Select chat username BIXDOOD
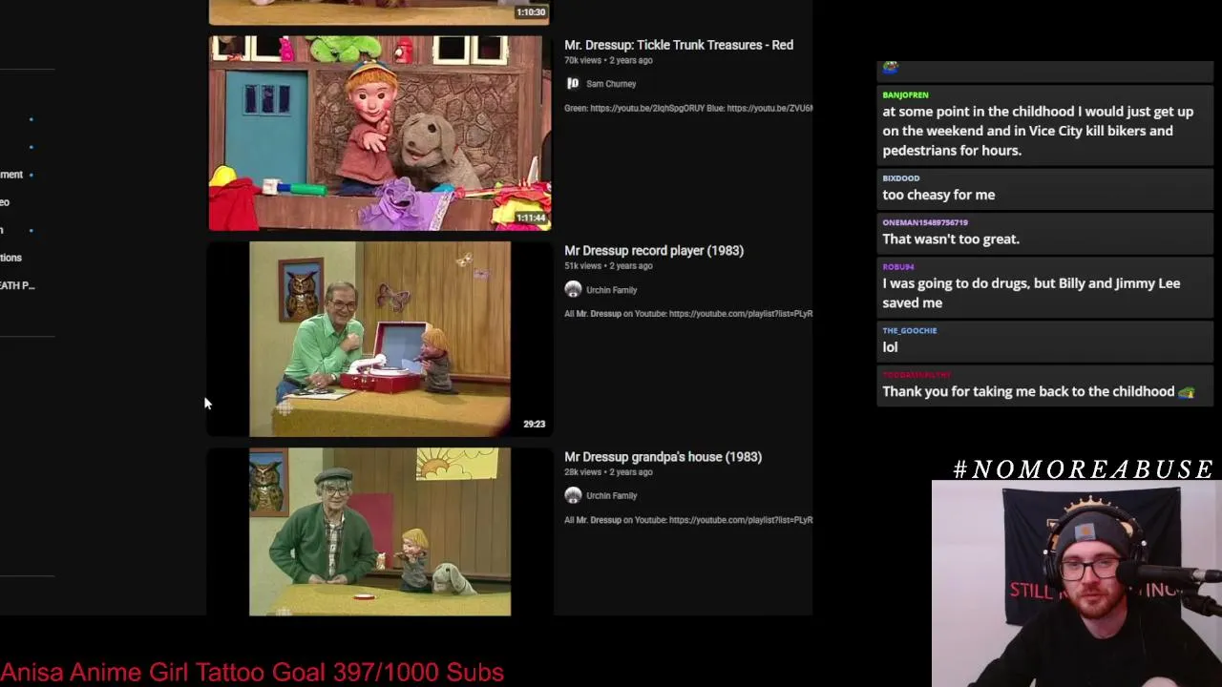The height and width of the screenshot is (687, 1222). coord(901,178)
